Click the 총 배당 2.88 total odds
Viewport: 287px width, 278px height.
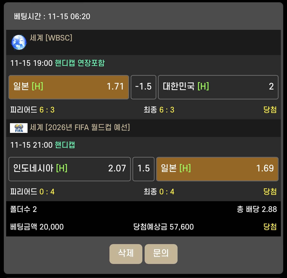(x=257, y=209)
